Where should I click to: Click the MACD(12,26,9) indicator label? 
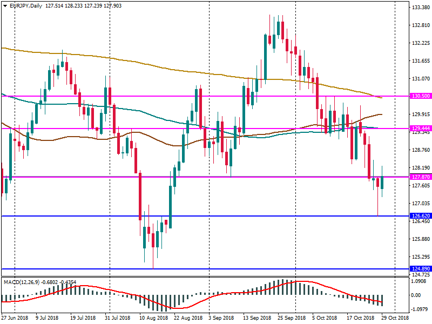click(x=21, y=282)
